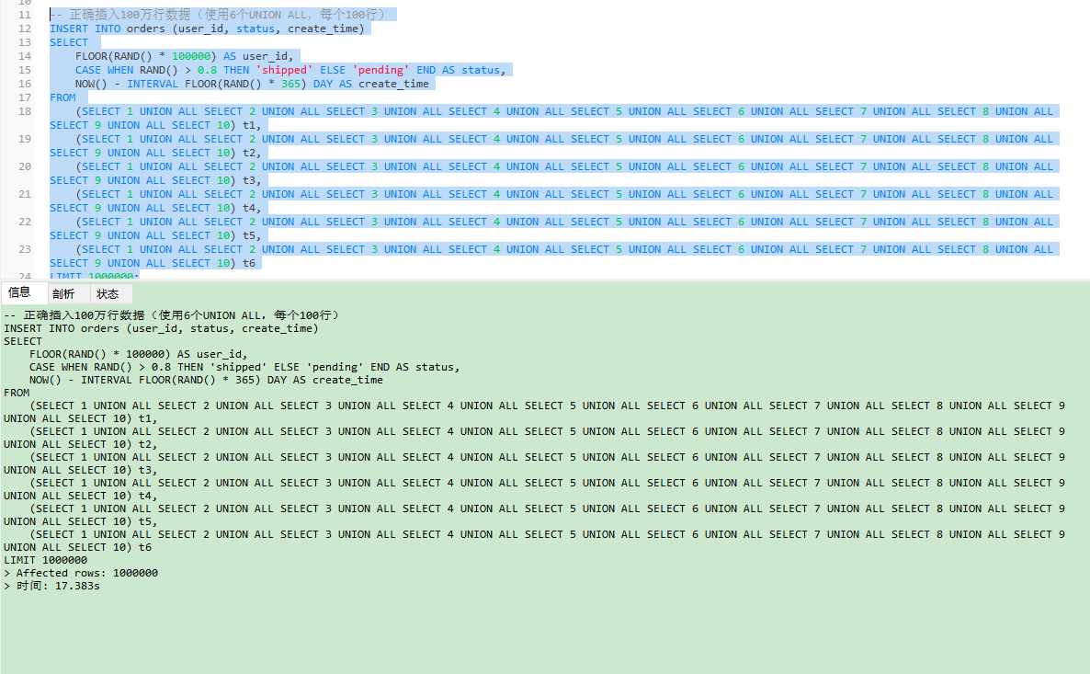
Task: Click line number 17 beside FROM
Action: pos(25,97)
